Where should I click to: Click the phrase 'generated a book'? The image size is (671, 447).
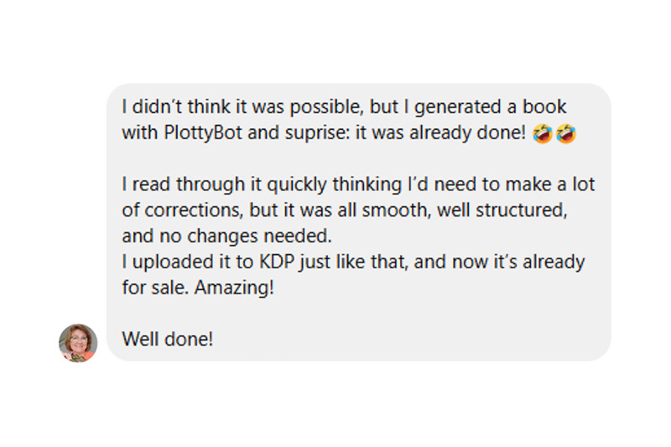pos(491,107)
